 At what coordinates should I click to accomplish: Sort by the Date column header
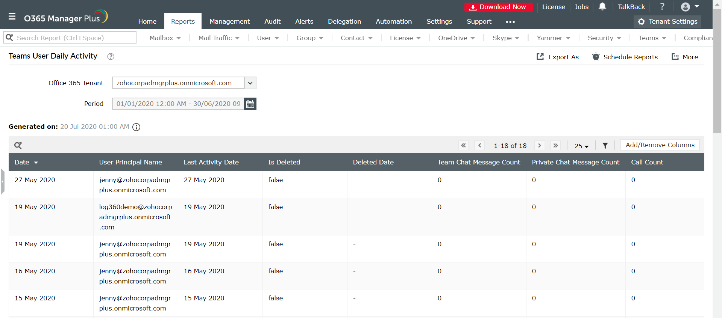pyautogui.click(x=26, y=162)
